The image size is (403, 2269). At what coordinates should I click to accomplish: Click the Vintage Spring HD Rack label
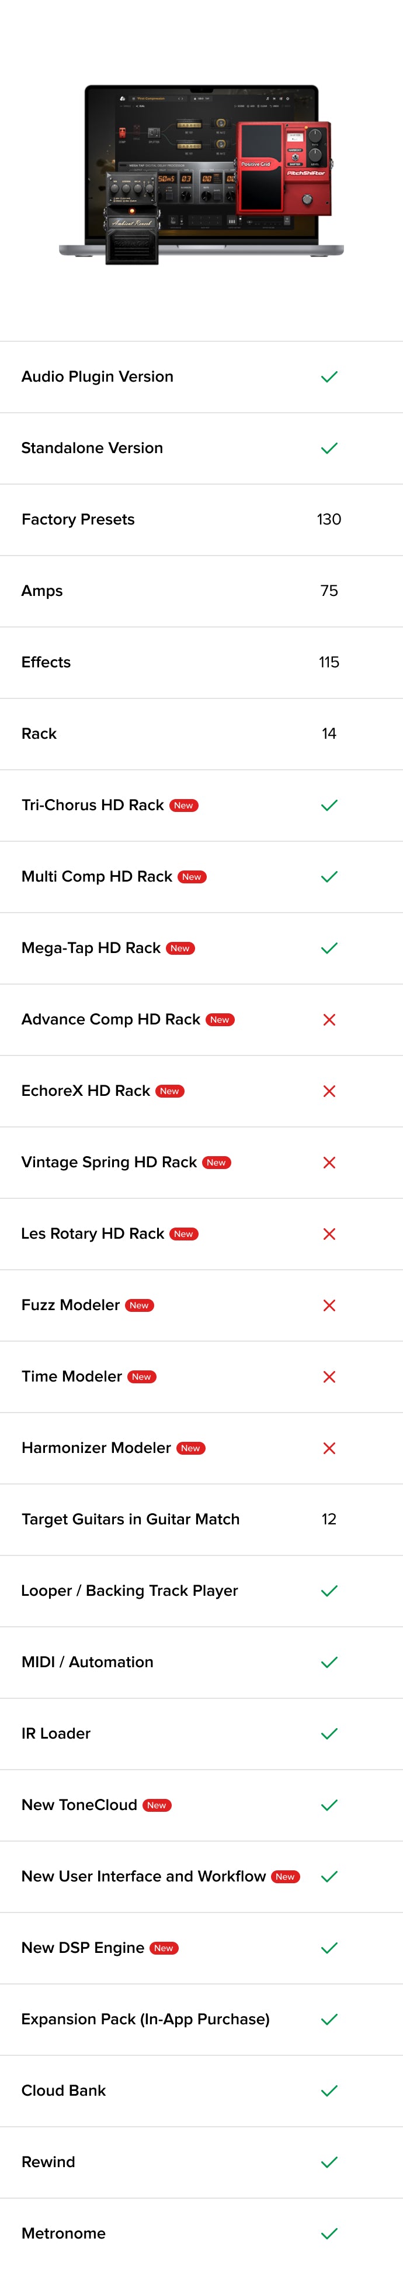click(109, 1163)
